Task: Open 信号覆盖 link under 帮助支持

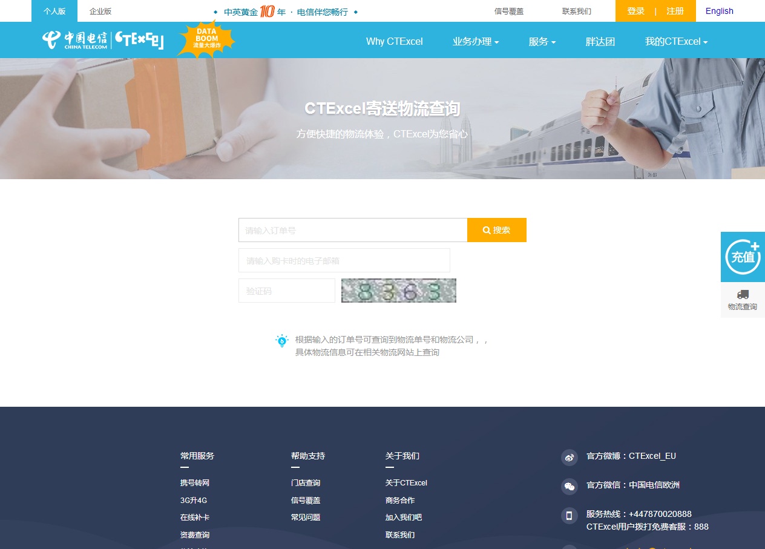Action: click(x=306, y=501)
